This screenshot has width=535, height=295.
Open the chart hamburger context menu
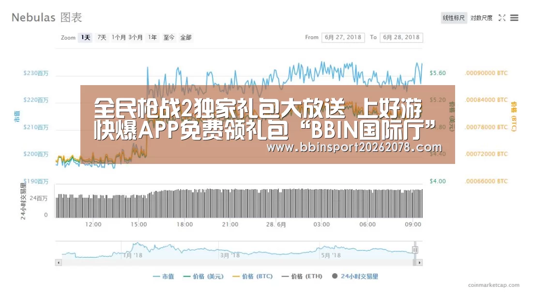(x=514, y=18)
